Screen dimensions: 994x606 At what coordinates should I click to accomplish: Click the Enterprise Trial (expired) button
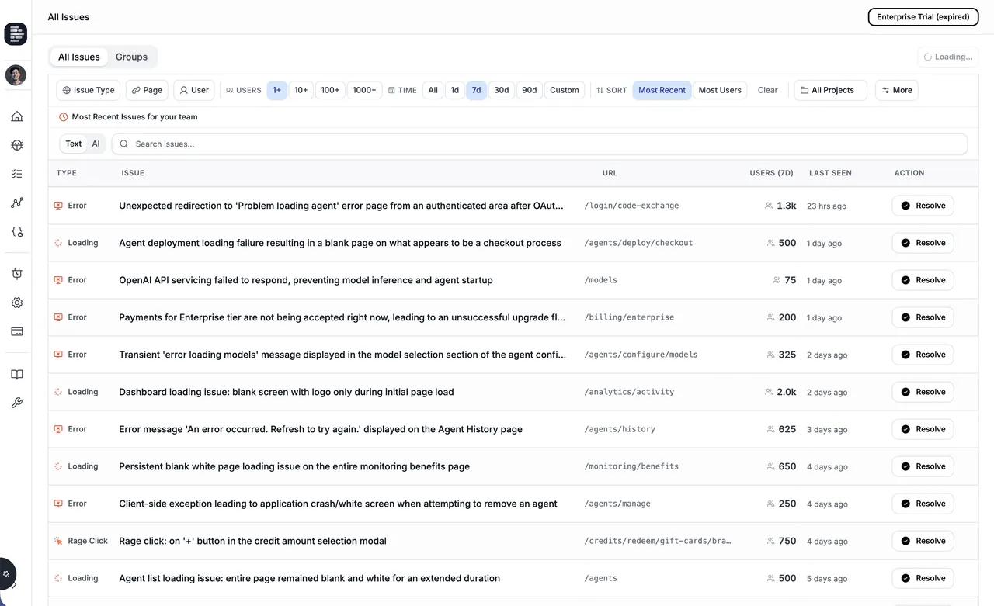(923, 17)
